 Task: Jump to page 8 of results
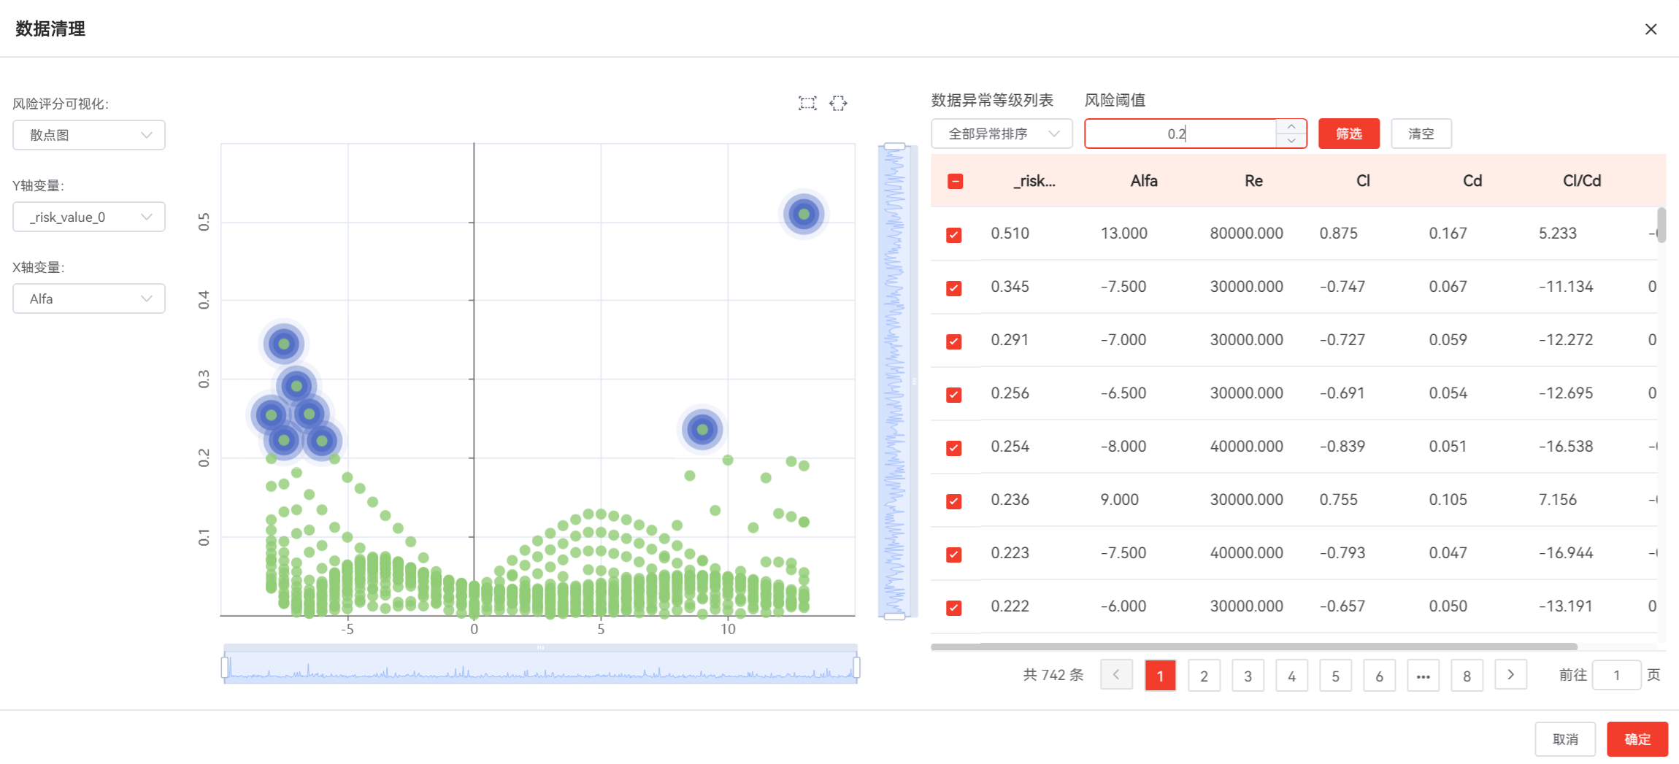pyautogui.click(x=1467, y=676)
